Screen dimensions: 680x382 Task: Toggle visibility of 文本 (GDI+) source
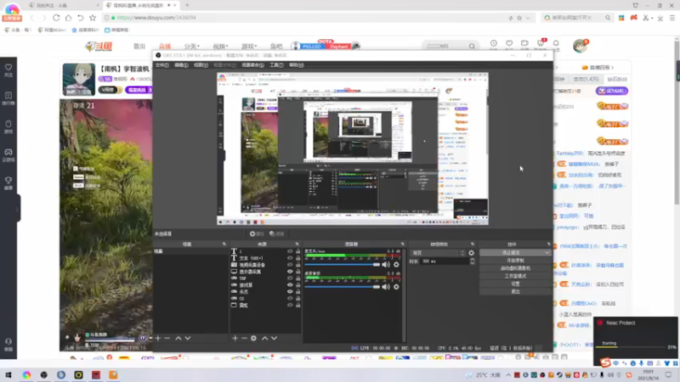(290, 258)
